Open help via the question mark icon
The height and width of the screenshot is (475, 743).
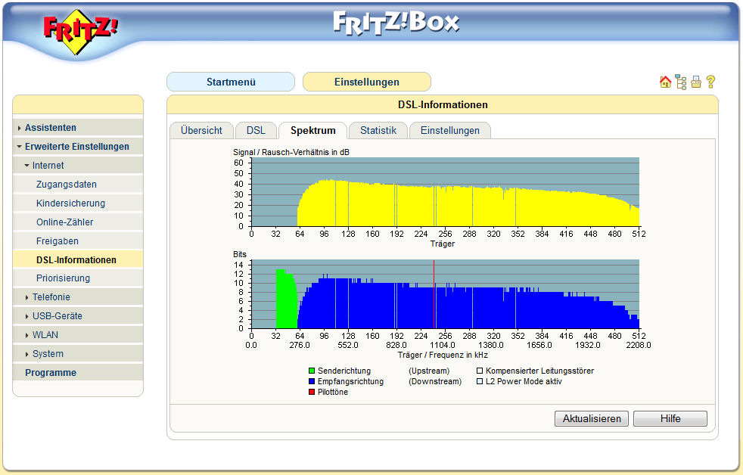tap(710, 82)
